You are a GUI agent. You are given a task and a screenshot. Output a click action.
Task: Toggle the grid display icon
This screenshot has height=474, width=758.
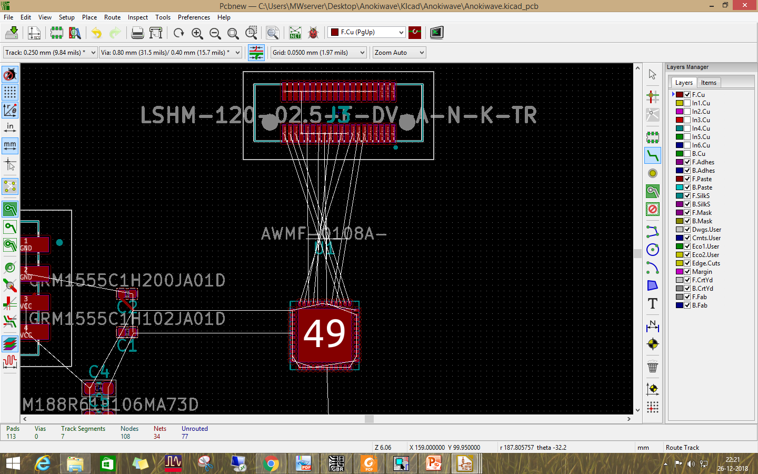10,92
